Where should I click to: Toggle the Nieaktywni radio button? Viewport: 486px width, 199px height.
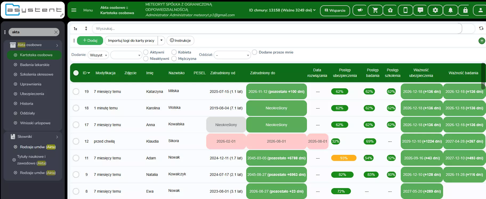[146, 59]
